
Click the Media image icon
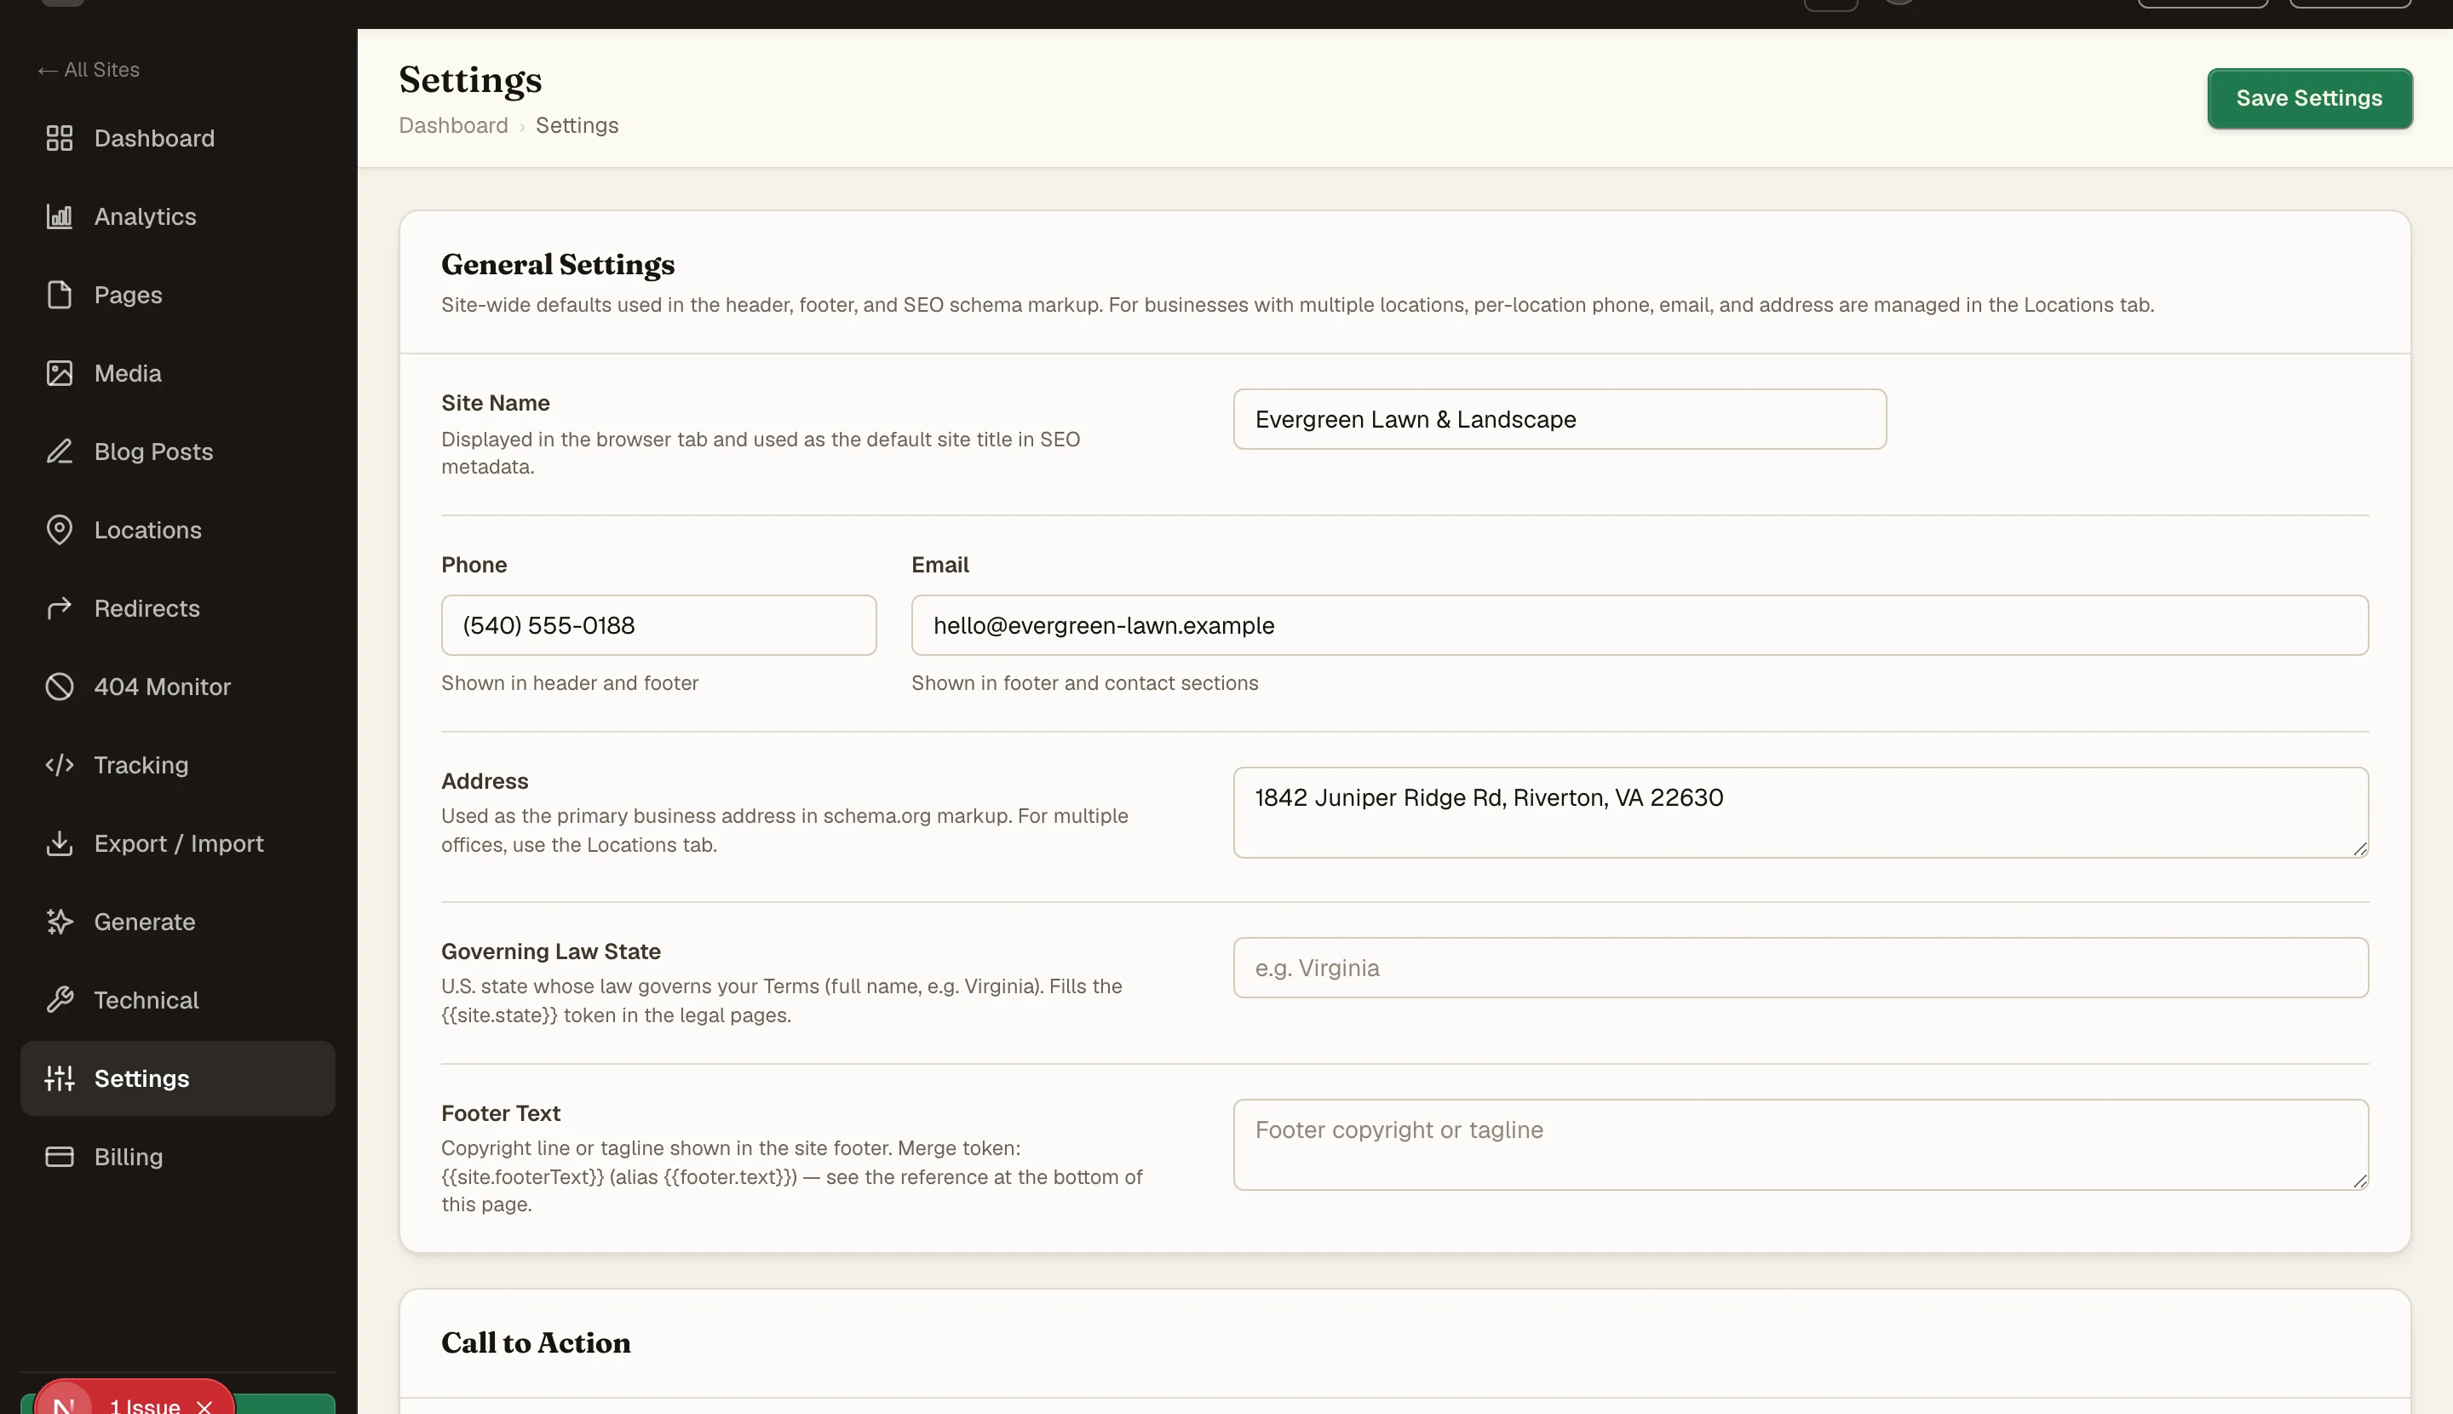click(60, 373)
